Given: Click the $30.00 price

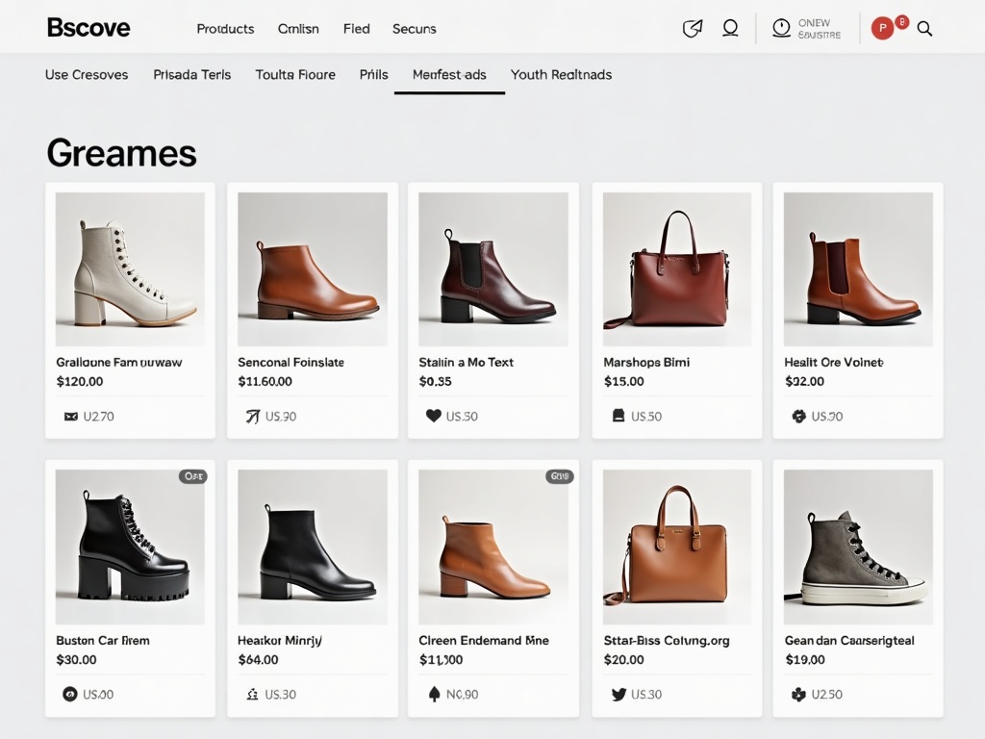Looking at the screenshot, I should click(76, 660).
